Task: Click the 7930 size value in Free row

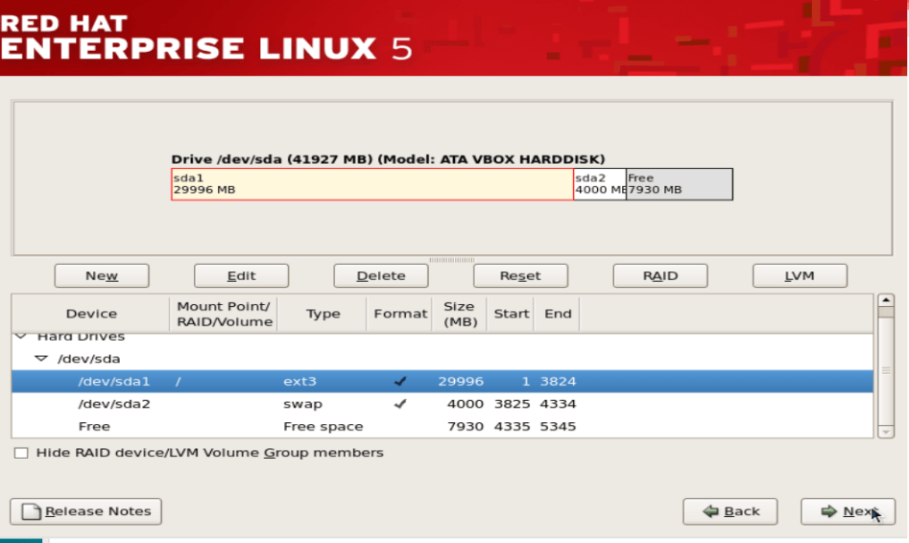Action: pyautogui.click(x=466, y=427)
